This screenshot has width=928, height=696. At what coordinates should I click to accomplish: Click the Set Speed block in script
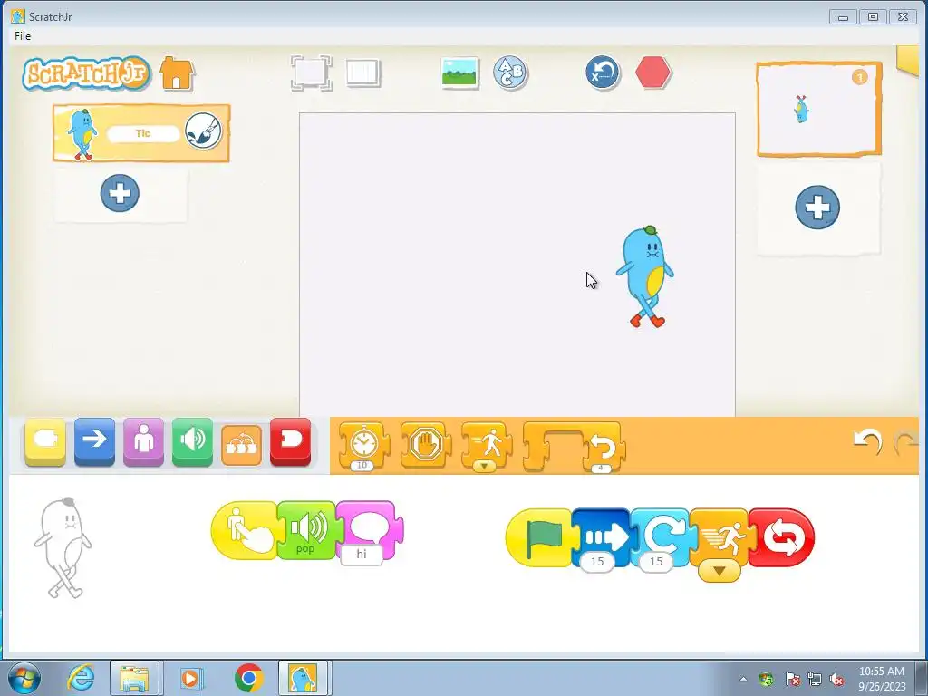(720, 536)
